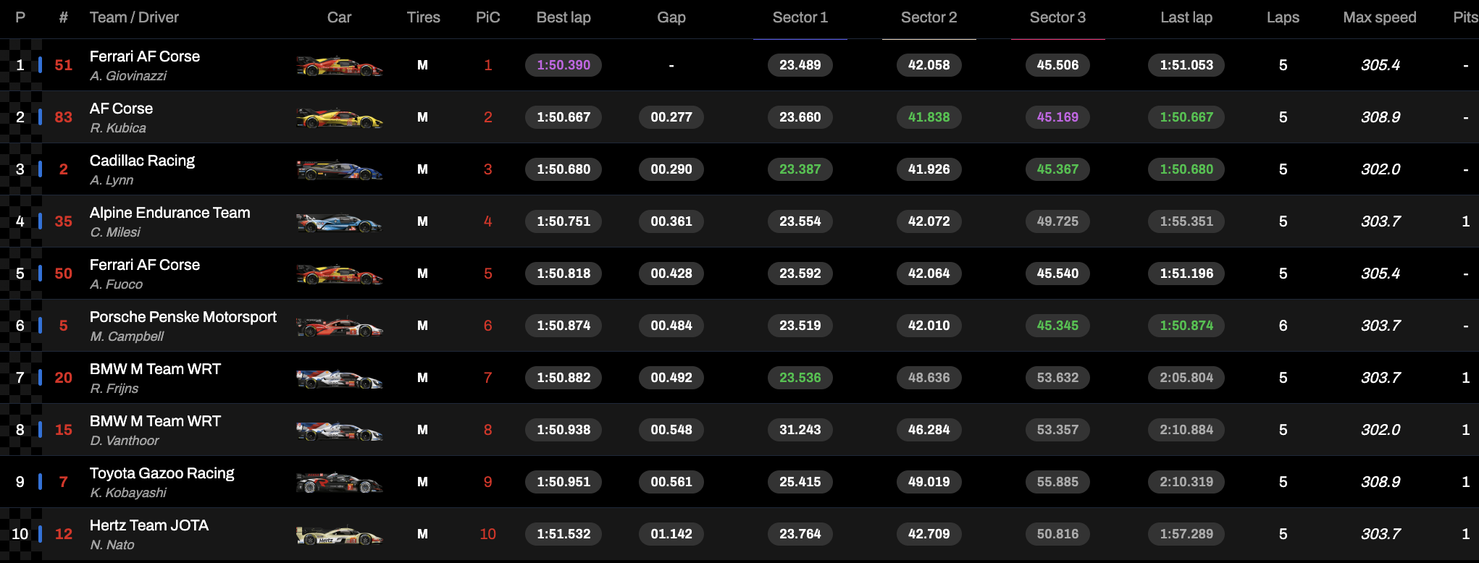Click the M tire icon in the A. Giovinazzi row
The width and height of the screenshot is (1479, 563).
pos(422,65)
